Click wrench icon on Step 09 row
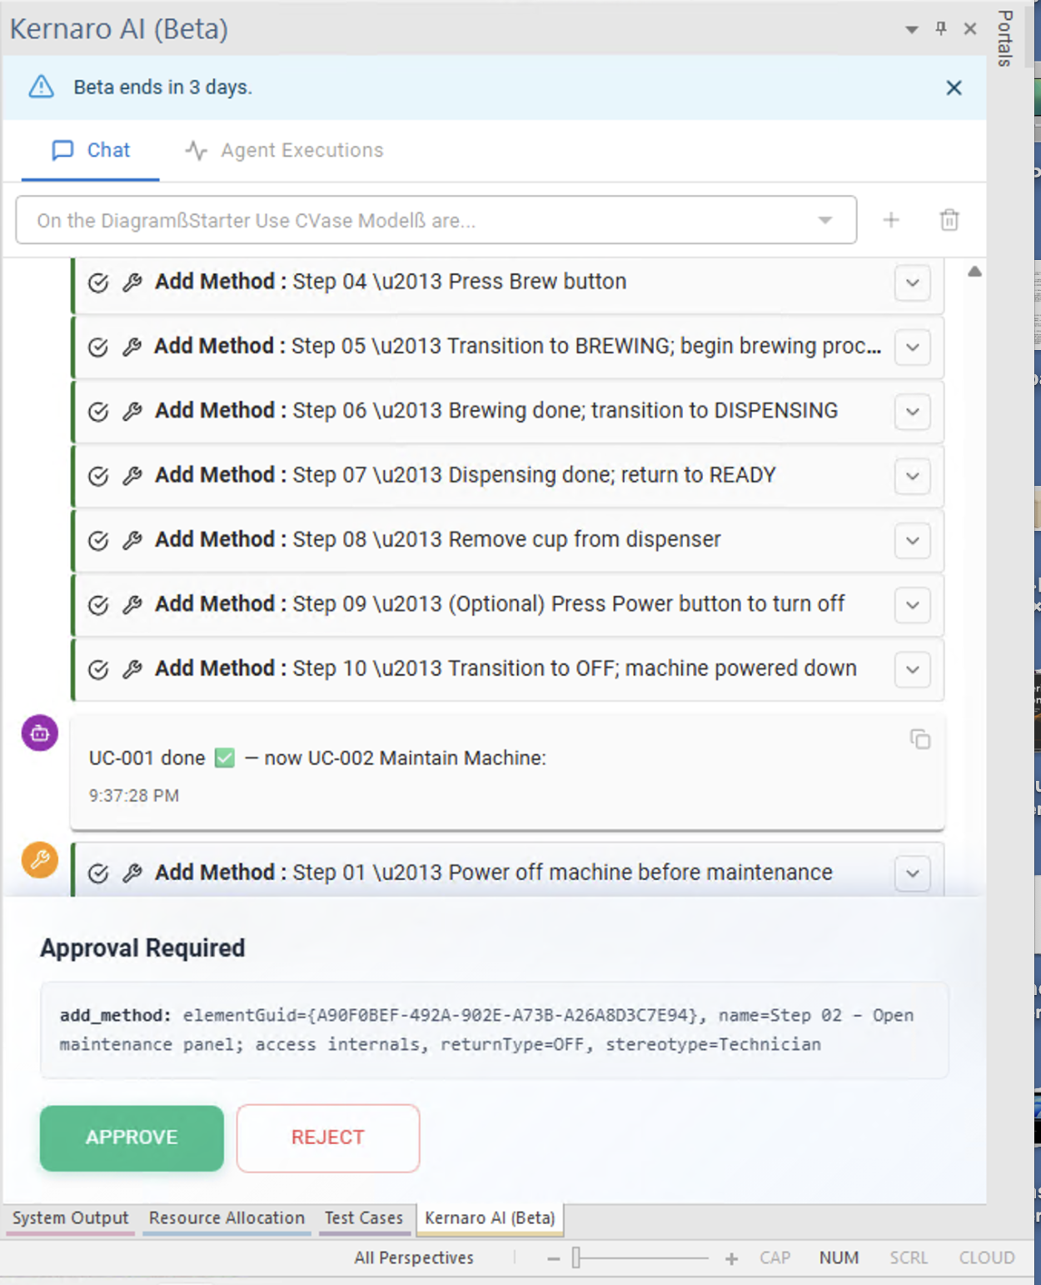 132,604
